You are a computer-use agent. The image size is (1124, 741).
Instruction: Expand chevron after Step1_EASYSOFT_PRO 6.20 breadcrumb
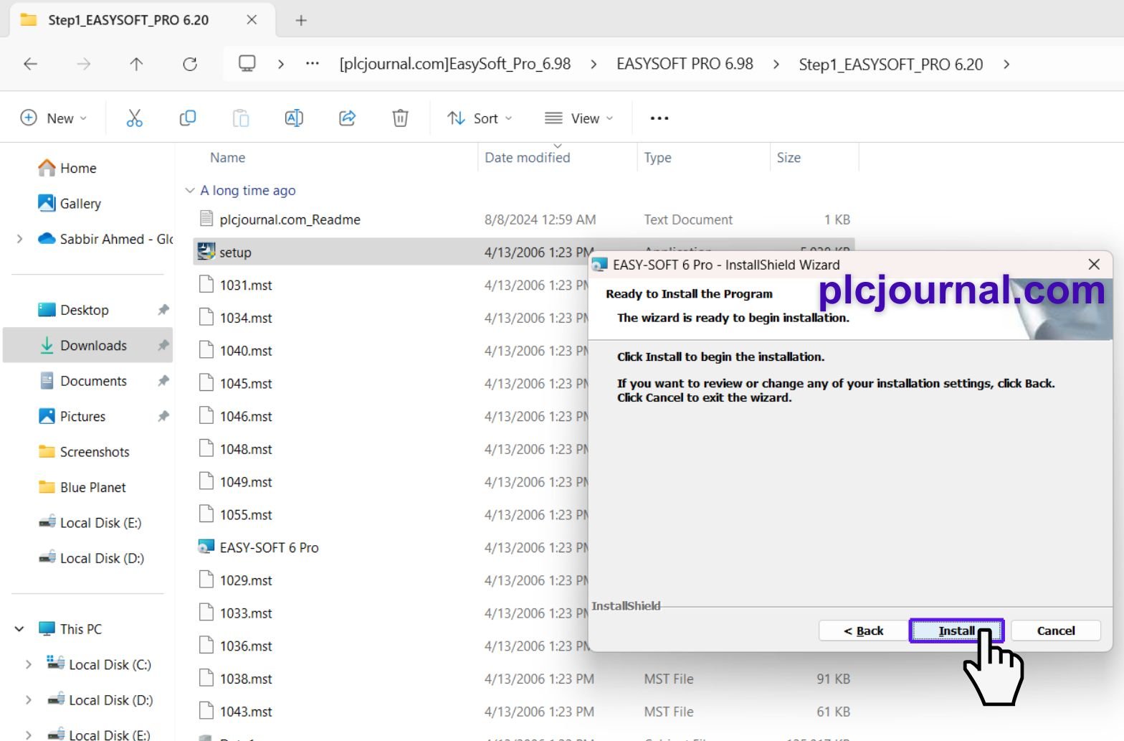tap(1006, 64)
